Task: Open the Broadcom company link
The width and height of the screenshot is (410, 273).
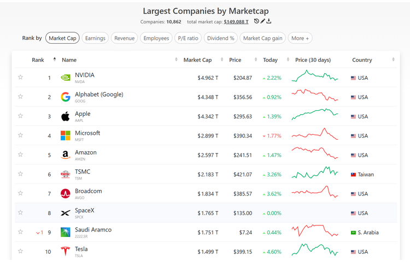Action: coord(89,191)
